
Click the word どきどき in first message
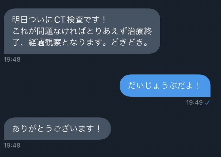tap(127, 42)
